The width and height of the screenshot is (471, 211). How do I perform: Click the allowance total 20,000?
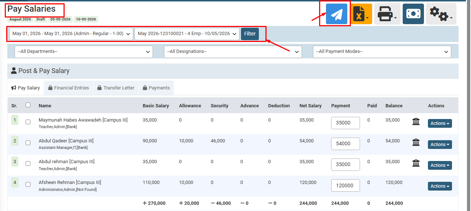189,203
